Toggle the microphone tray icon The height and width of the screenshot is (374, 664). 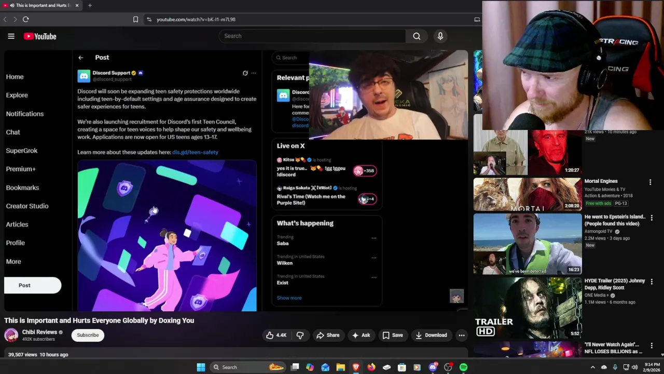click(x=615, y=367)
